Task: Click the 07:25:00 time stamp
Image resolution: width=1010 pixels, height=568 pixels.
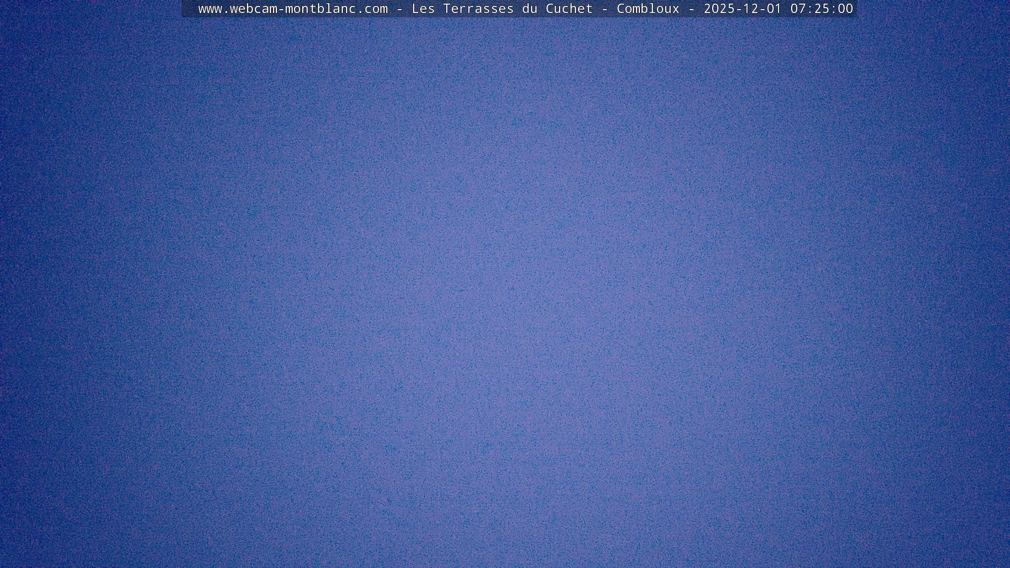Action: [x=821, y=9]
